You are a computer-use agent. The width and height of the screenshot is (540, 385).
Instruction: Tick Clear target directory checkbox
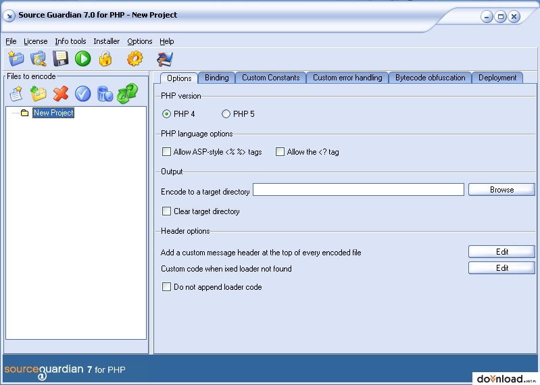point(166,211)
